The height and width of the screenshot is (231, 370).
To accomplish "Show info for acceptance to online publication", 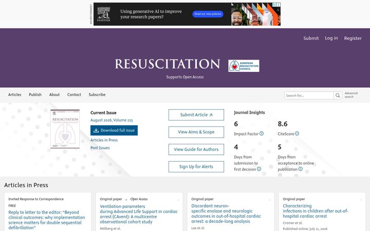I will [x=301, y=169].
